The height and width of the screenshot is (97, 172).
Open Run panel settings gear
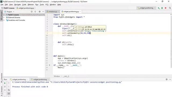click(x=167, y=79)
